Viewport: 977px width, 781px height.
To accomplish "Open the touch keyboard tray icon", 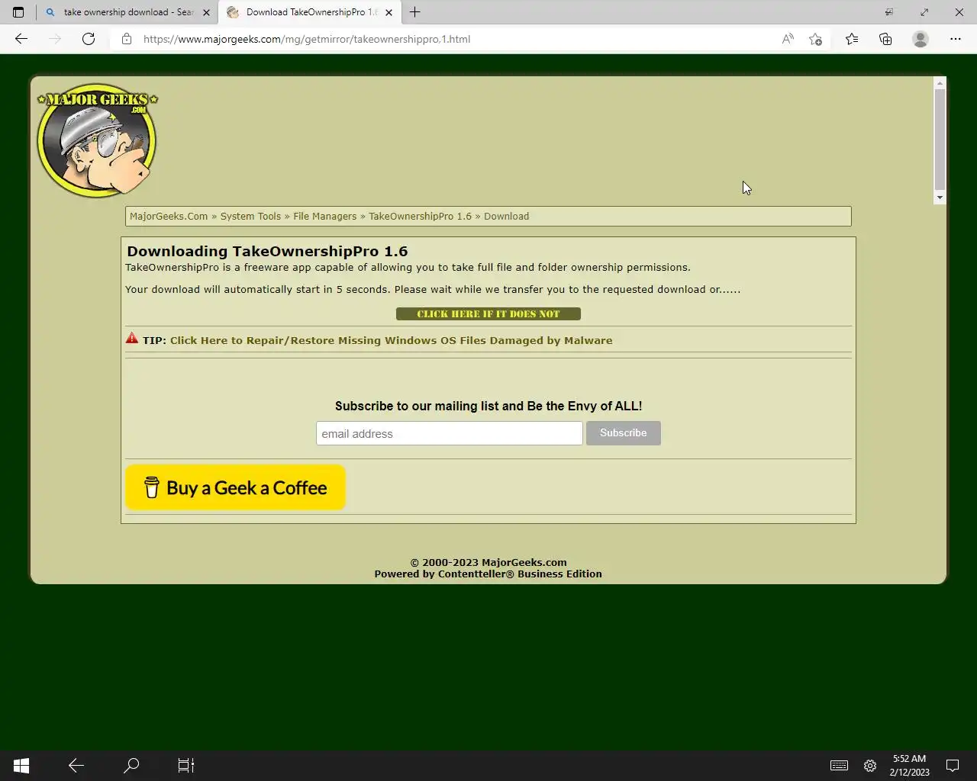I will tap(839, 765).
